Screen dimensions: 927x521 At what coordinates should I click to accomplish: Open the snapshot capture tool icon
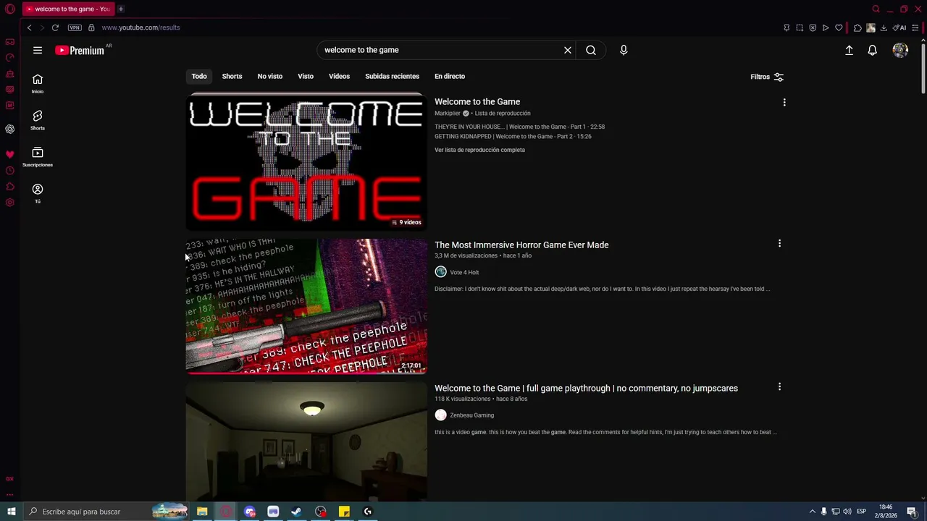click(800, 27)
